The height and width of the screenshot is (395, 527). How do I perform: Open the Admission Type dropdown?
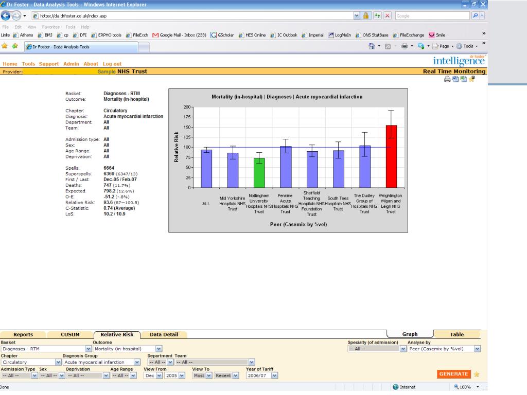[34, 375]
